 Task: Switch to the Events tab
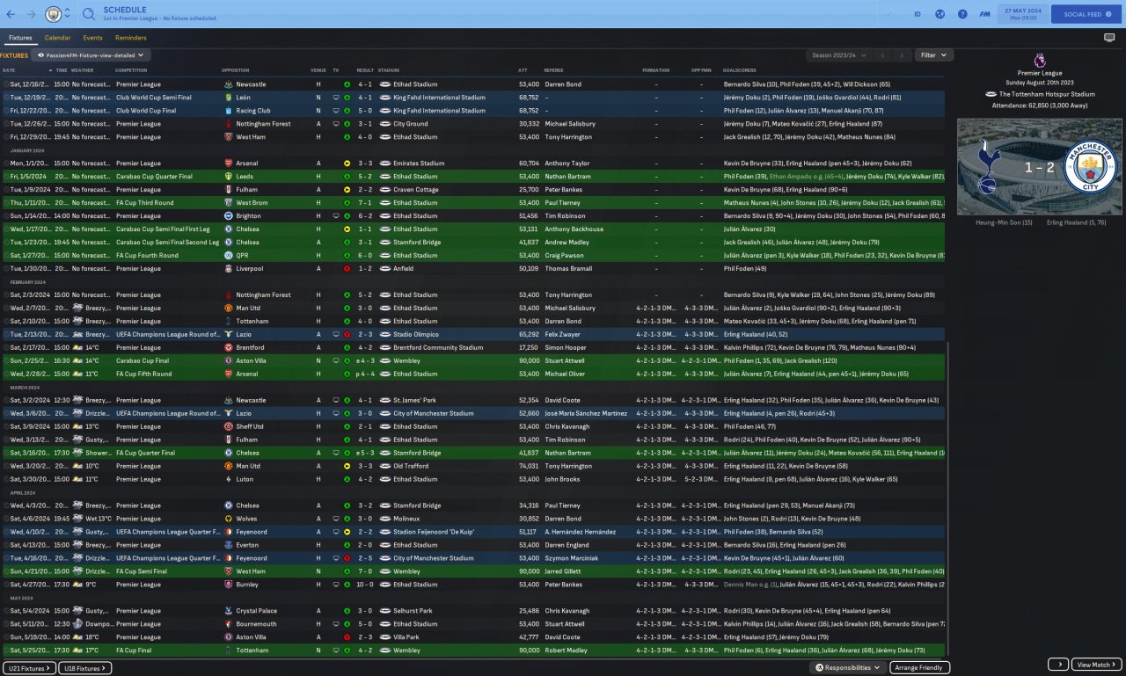click(x=93, y=38)
